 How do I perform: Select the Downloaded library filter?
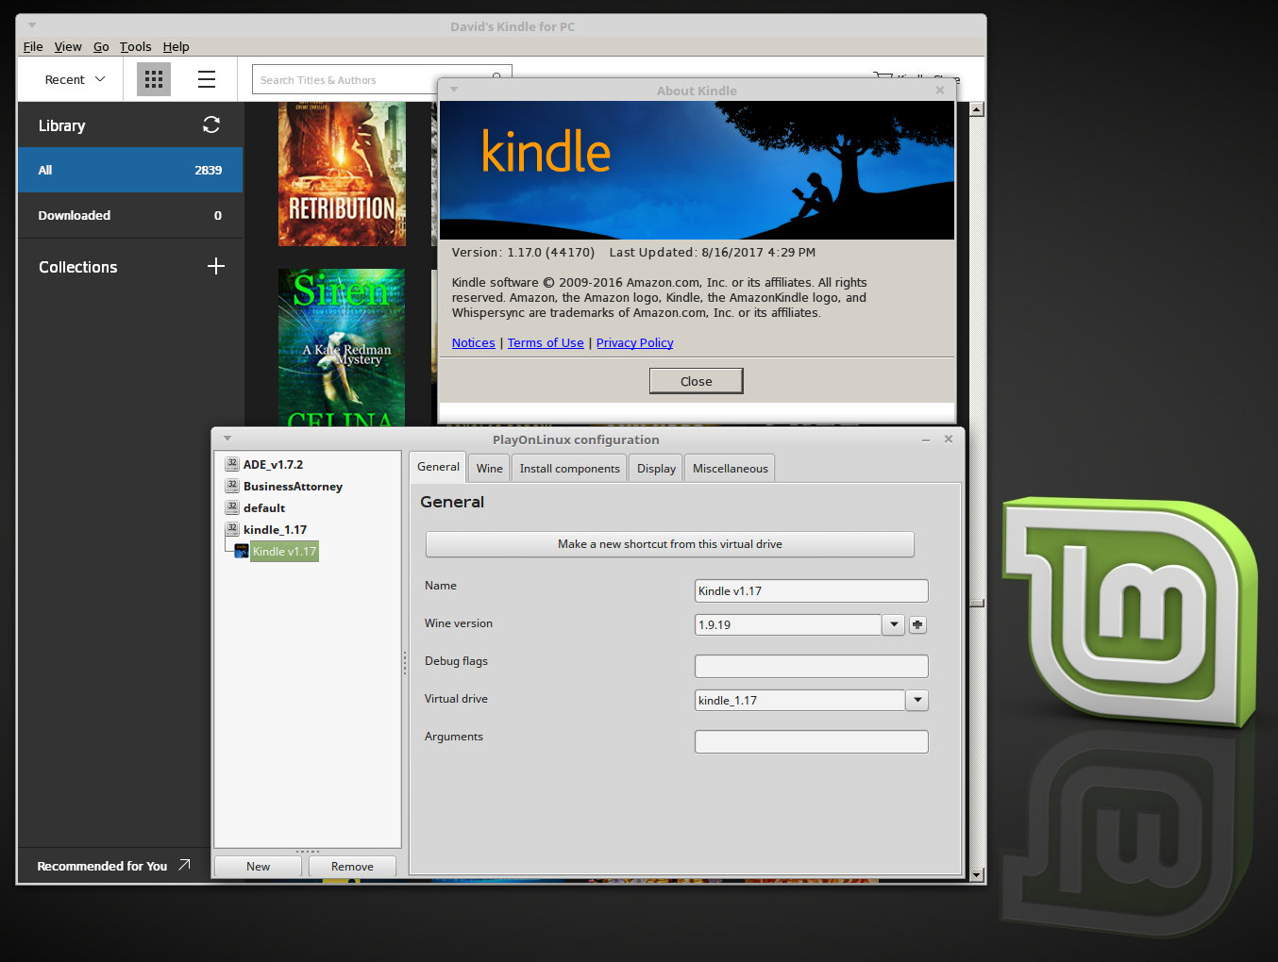pos(130,215)
